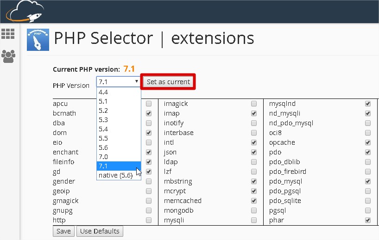Open the apps grid sidebar icon

click(8, 34)
